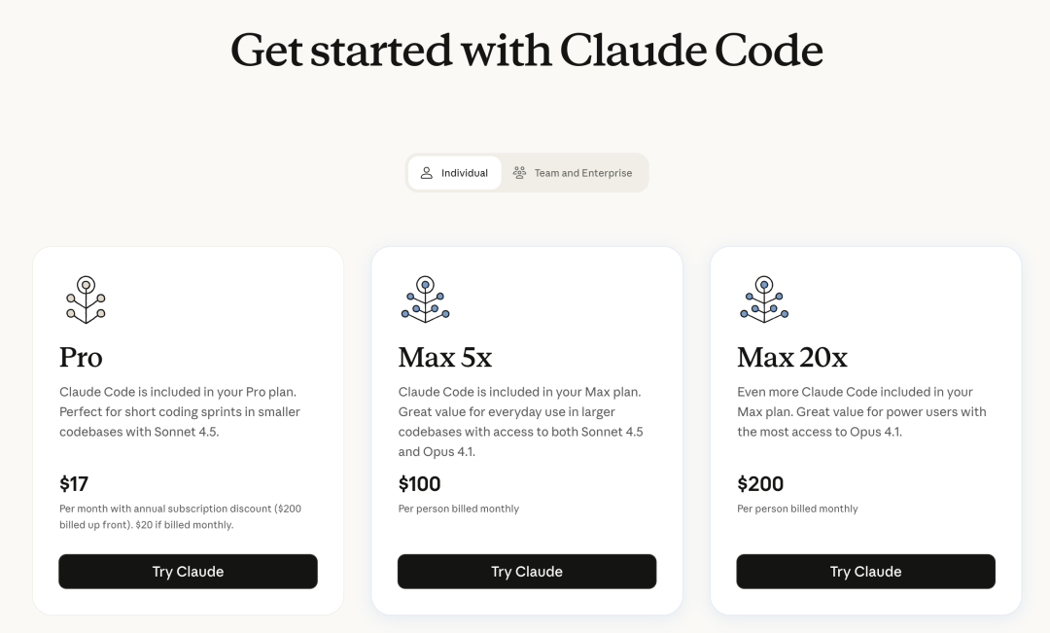This screenshot has height=633, width=1050.
Task: Click the $200 price on Max 20x
Action: tap(760, 483)
